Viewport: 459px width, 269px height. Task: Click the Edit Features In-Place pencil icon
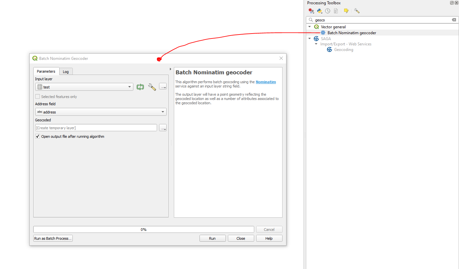346,11
